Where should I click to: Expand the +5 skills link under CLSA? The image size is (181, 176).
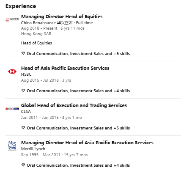pos(78,128)
